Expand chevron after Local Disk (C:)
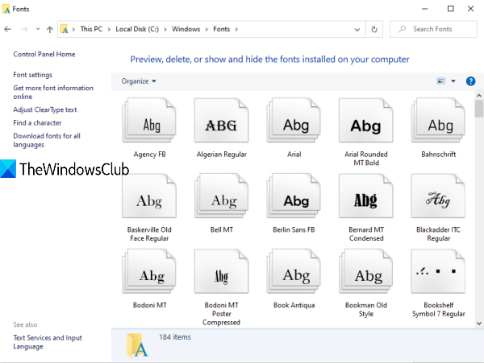The image size is (484, 363). (x=165, y=29)
